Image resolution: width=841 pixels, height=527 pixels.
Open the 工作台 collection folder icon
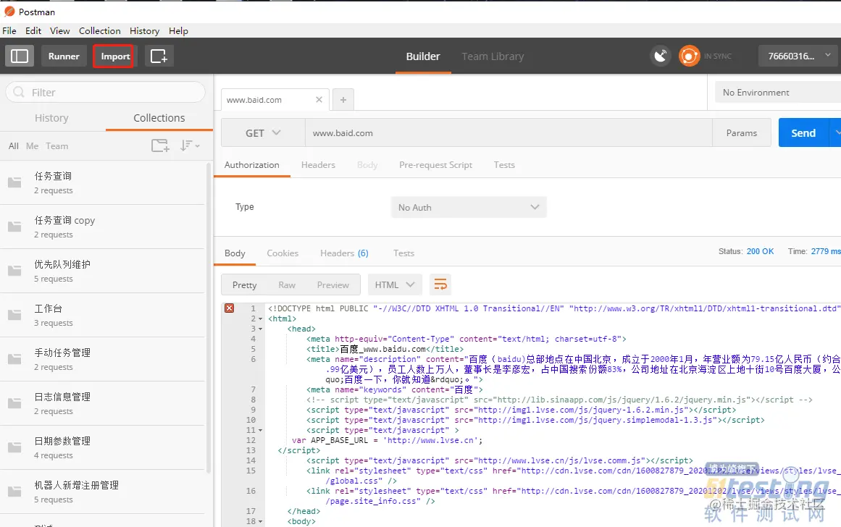pos(14,315)
